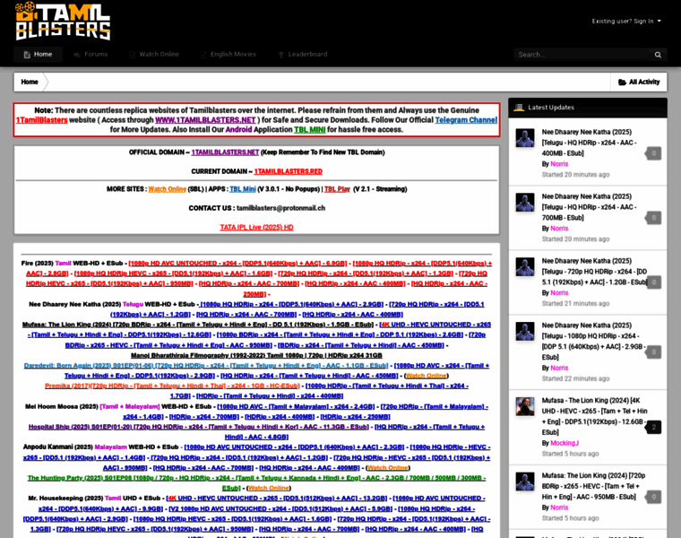Click Latest Updates header icon
This screenshot has height=538, width=681.
click(x=519, y=108)
